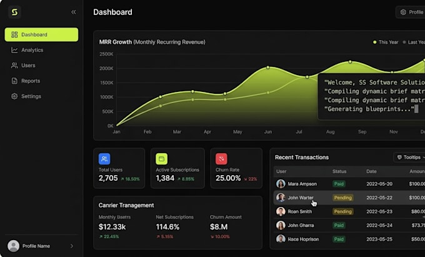Sort by the Status column header
Viewport: 425px width, 257px height.
click(x=339, y=171)
